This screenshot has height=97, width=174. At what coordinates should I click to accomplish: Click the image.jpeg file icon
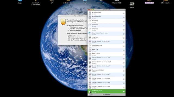[x=90, y=38]
